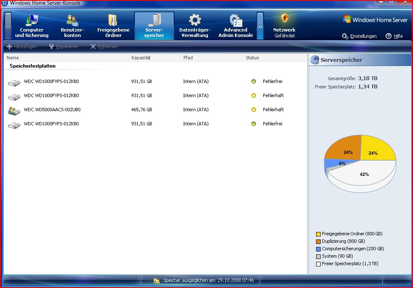
Task: Click the white Freier Speicherplatz legend swatch
Action: point(318,264)
